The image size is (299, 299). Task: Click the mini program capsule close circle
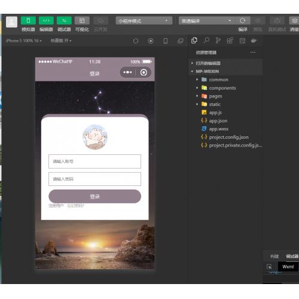[144, 72]
